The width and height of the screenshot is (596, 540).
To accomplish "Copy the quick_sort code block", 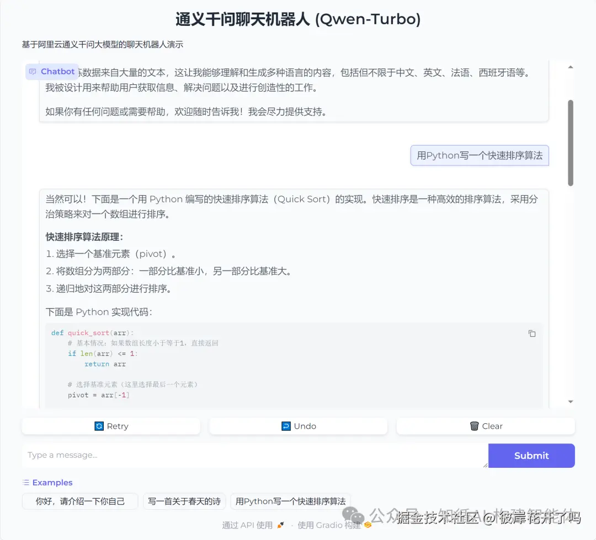I will point(532,333).
